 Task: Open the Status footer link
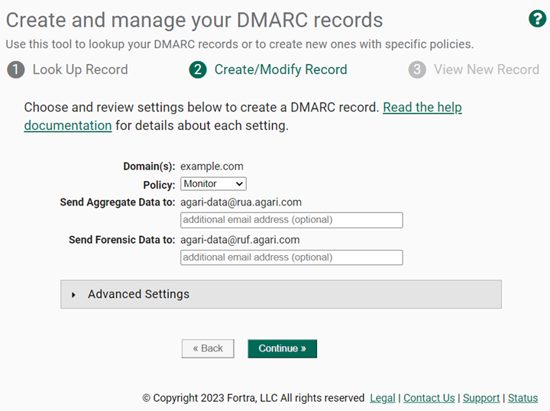pos(522,398)
